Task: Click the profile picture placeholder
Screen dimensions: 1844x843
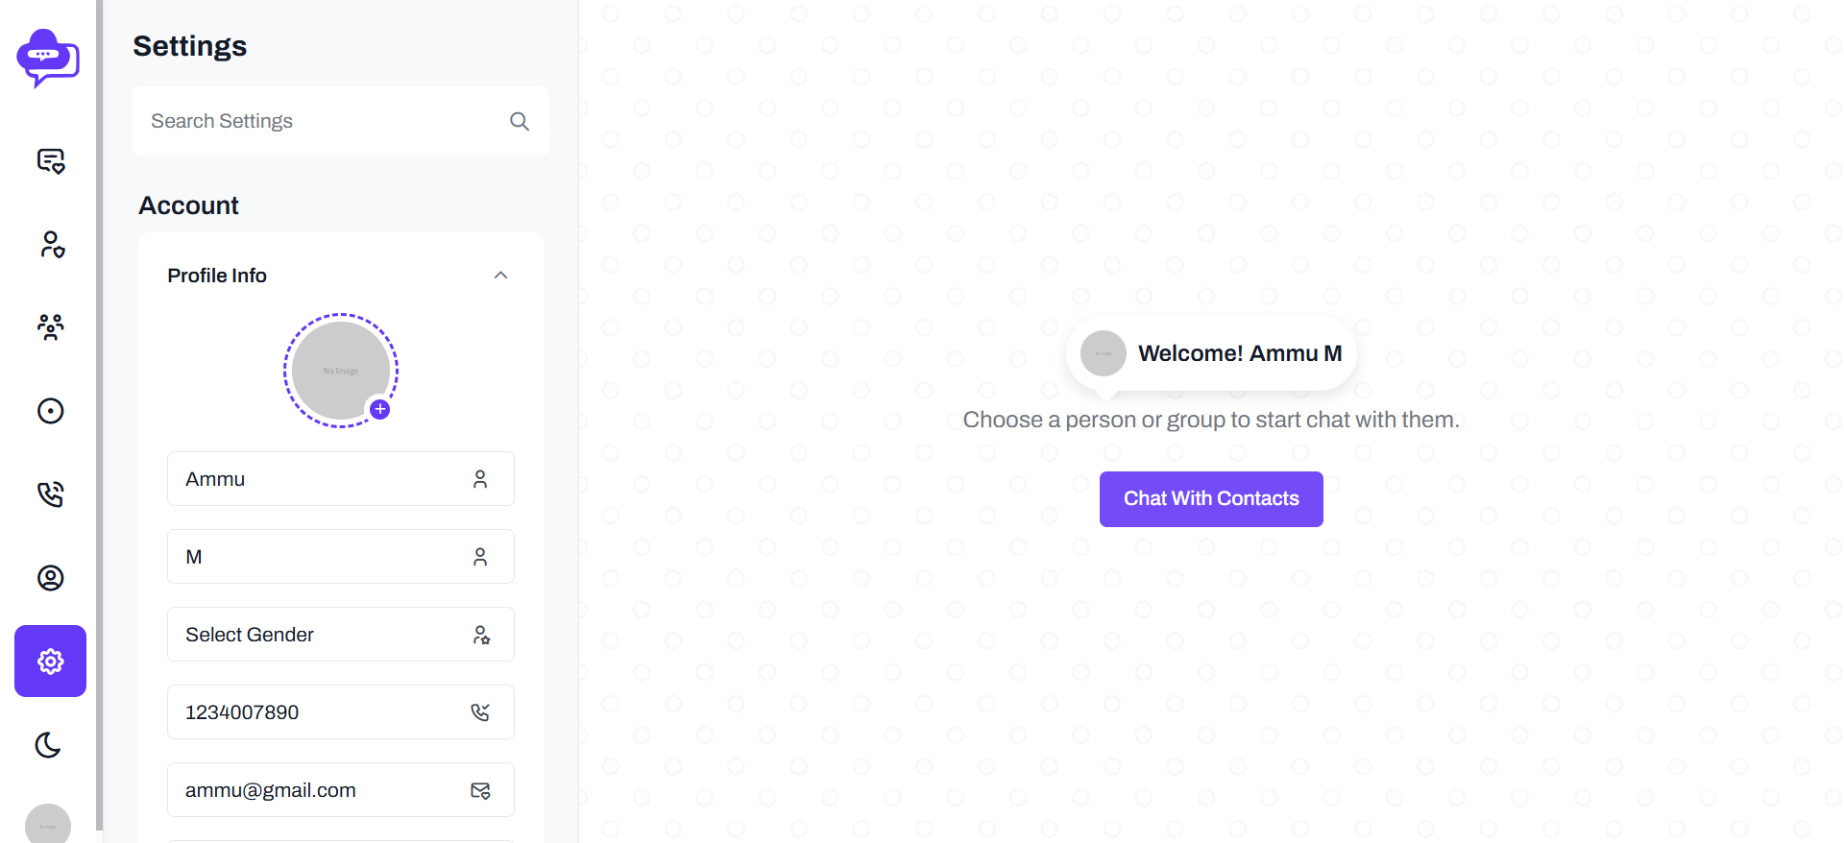Action: 340,370
